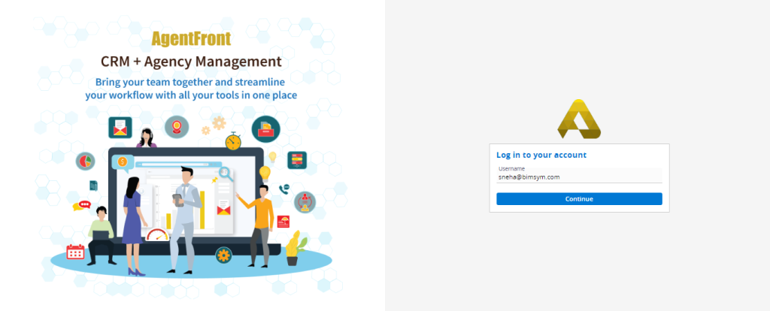Image resolution: width=770 pixels, height=311 pixels.
Task: Click the dollar sign speech bubble icon
Action: (x=123, y=162)
